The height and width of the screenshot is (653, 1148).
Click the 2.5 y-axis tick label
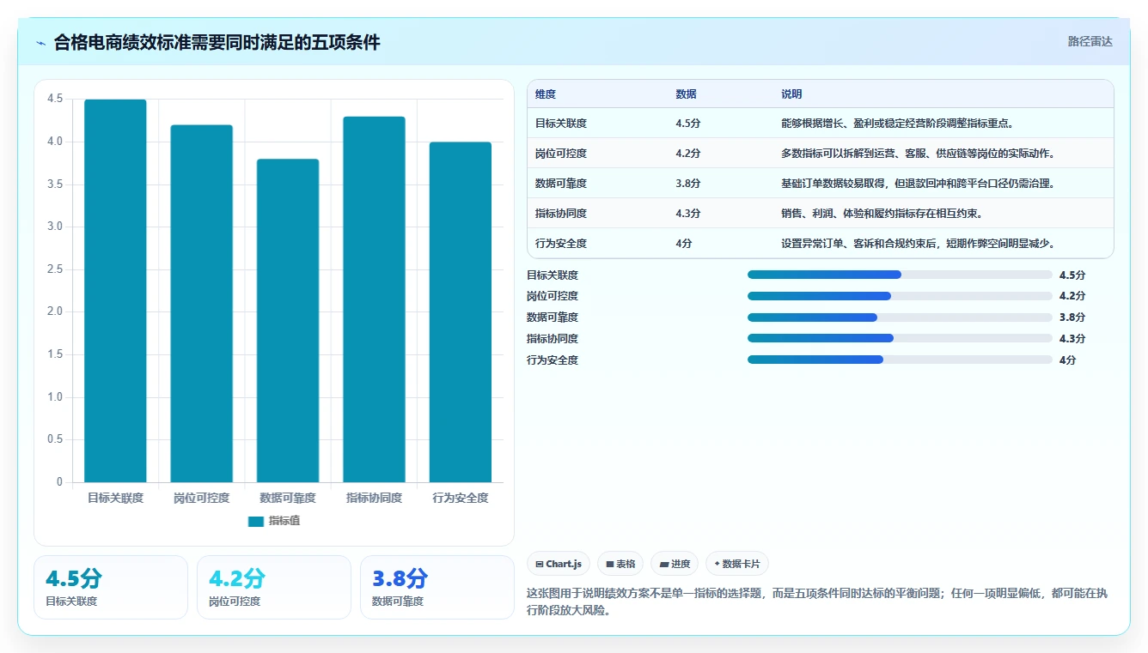tap(55, 269)
